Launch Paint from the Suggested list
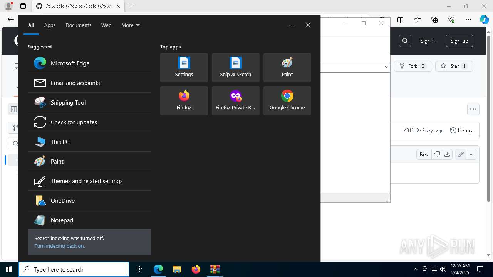Image resolution: width=493 pixels, height=277 pixels. click(x=89, y=161)
